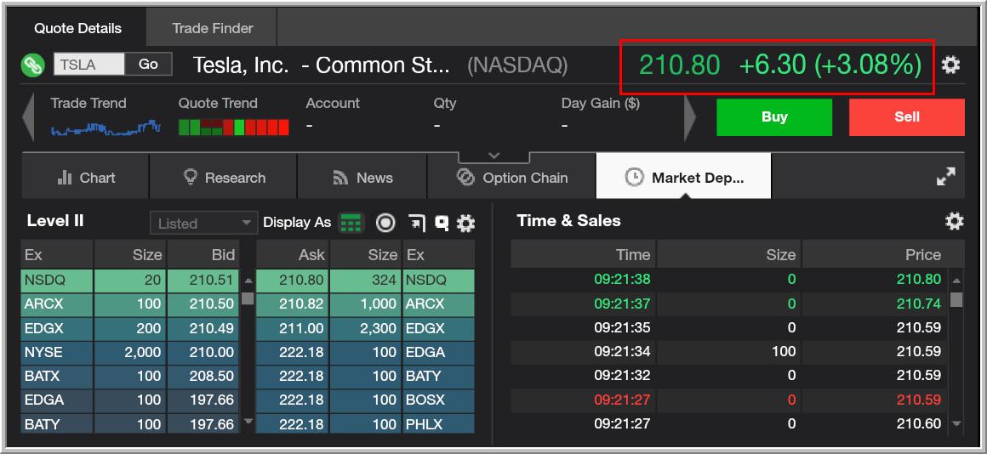Click the blue Trade Trend sparkline
Image resolution: width=987 pixels, height=454 pixels.
106,128
